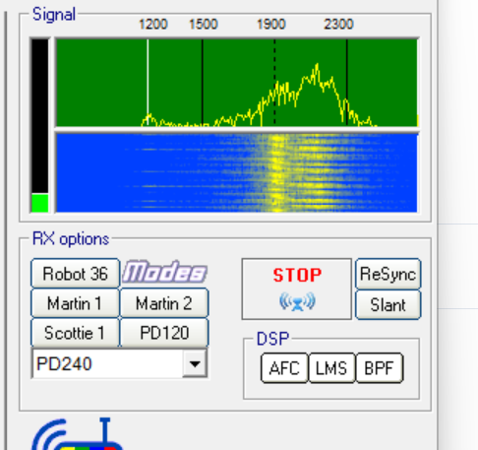Viewport: 478px width, 450px height.
Task: Click the 1900 Hz dashed line in spectrum
Action: coord(274,82)
